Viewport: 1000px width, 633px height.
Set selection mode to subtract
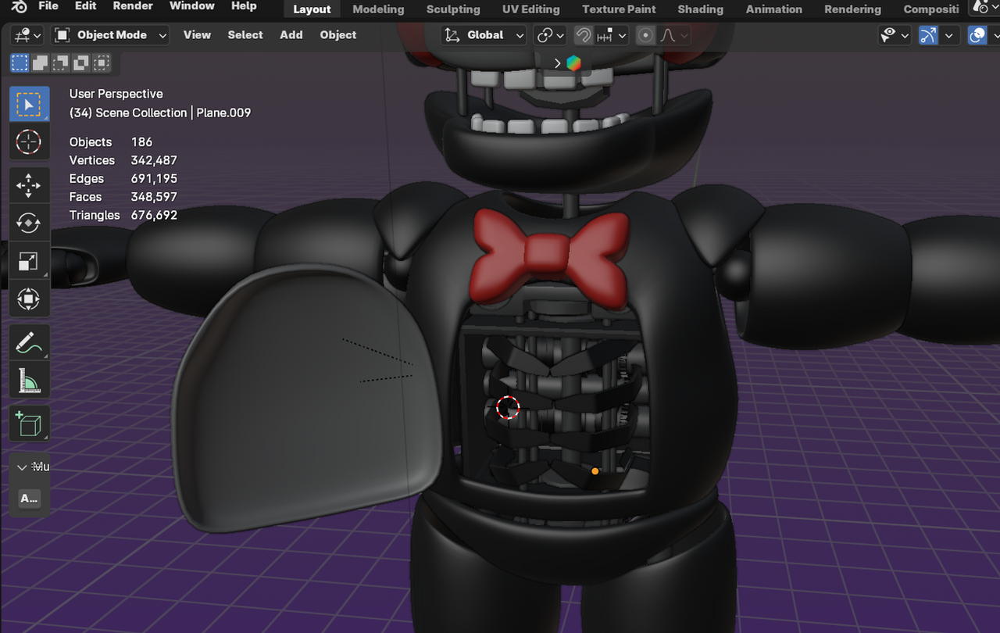(x=60, y=63)
